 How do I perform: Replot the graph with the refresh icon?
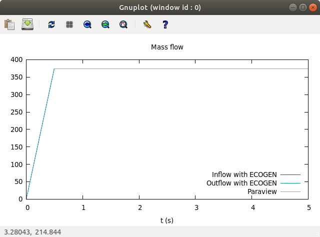[51, 24]
